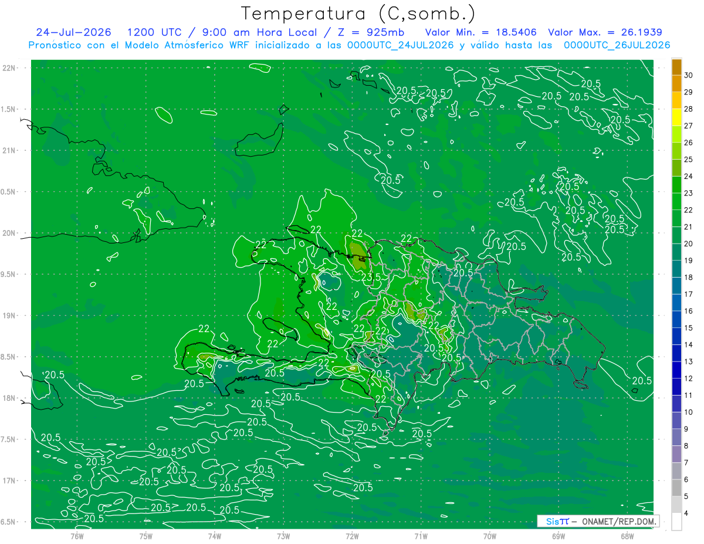Click the '69W' longitude axis label
This screenshot has height=544, width=704.
click(558, 536)
